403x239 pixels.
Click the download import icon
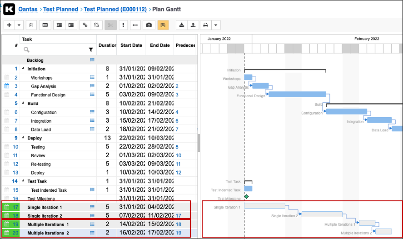pos(182,25)
